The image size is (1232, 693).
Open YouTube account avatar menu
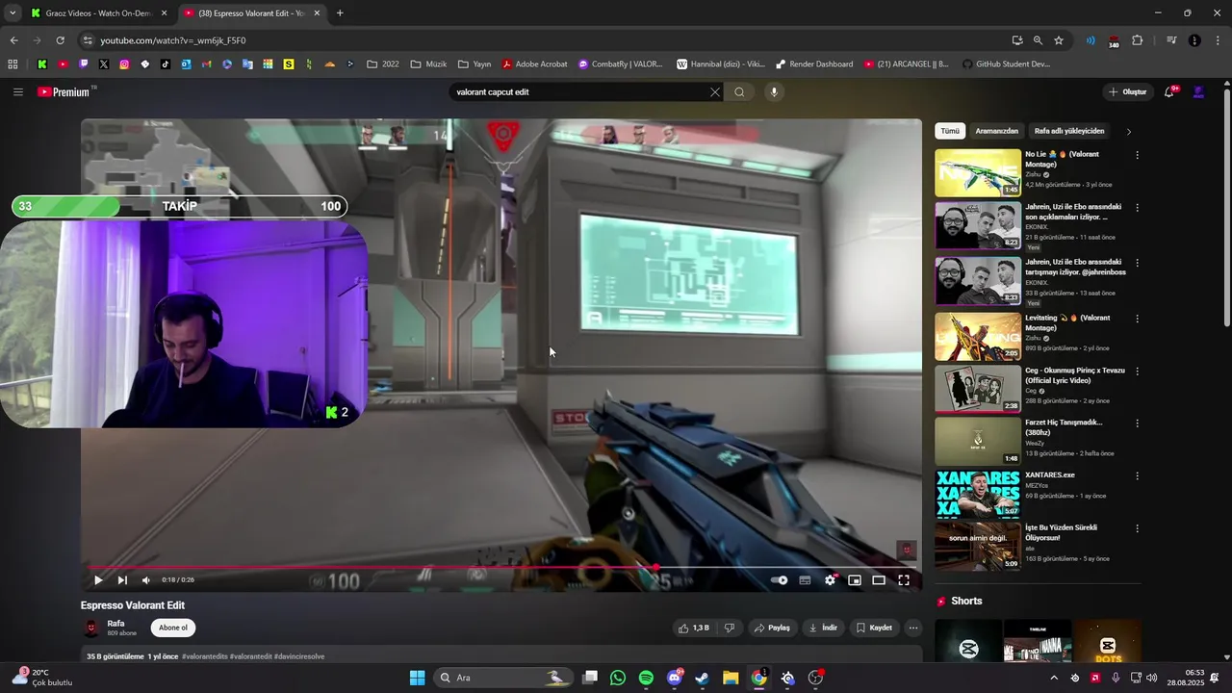(1198, 92)
